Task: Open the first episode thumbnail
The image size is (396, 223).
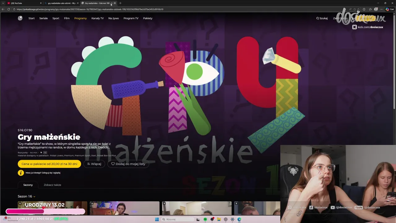Action: click(x=52, y=208)
